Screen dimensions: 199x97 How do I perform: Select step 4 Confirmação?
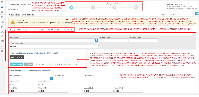pyautogui.click(x=136, y=8)
